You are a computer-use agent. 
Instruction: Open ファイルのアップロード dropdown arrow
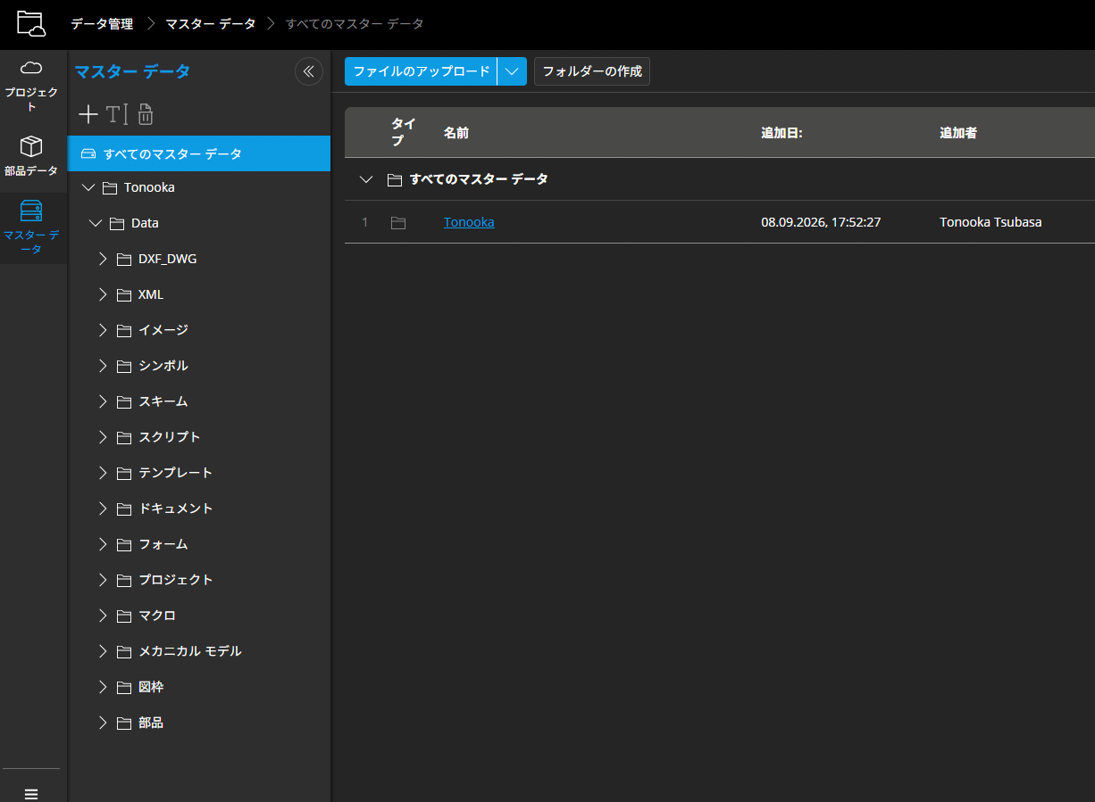(x=512, y=71)
